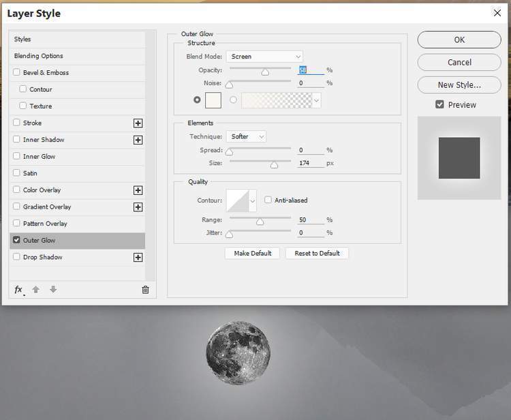Select Blending Options in the styles list
The width and height of the screenshot is (511, 420).
click(39, 56)
